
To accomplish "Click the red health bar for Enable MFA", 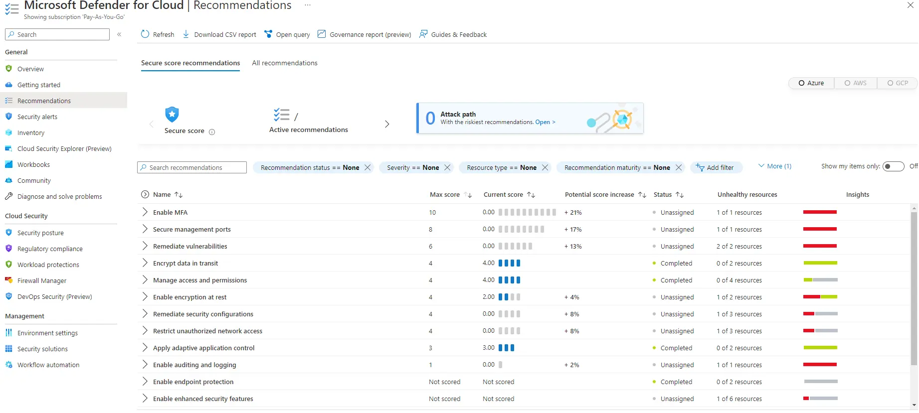I will 820,212.
